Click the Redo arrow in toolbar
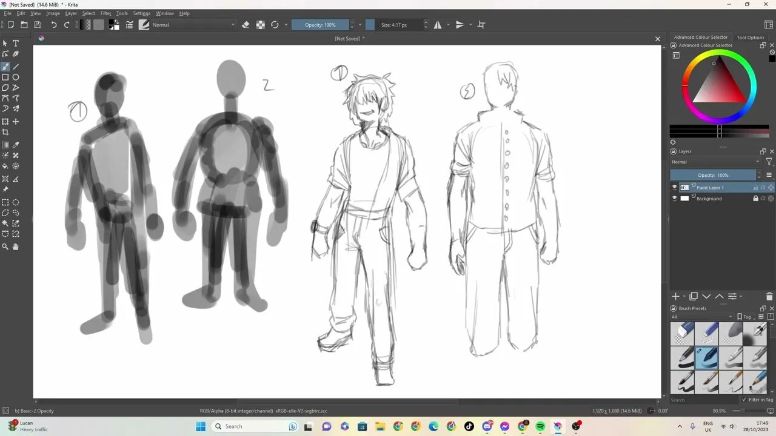Image resolution: width=776 pixels, height=436 pixels. pos(67,25)
